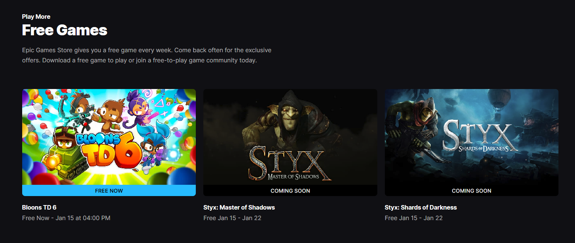This screenshot has width=575, height=243.
Task: Open the Styx: Shards of Darkness title link
Action: click(x=421, y=207)
